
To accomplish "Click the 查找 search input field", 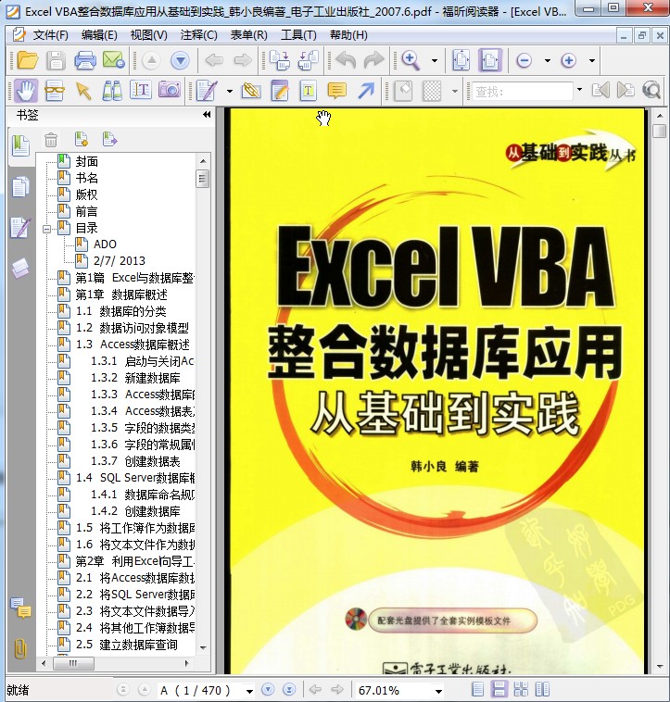I will [523, 92].
